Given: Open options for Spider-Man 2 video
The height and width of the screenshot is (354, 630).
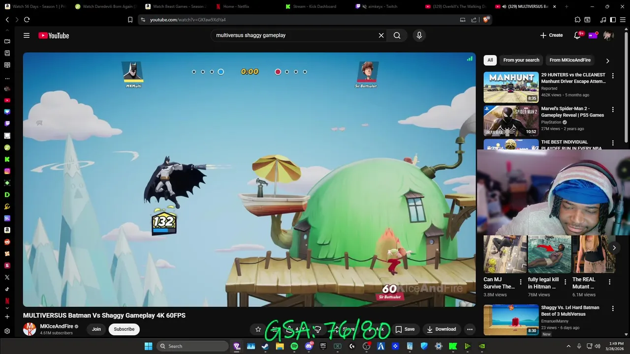Looking at the screenshot, I should [x=613, y=110].
